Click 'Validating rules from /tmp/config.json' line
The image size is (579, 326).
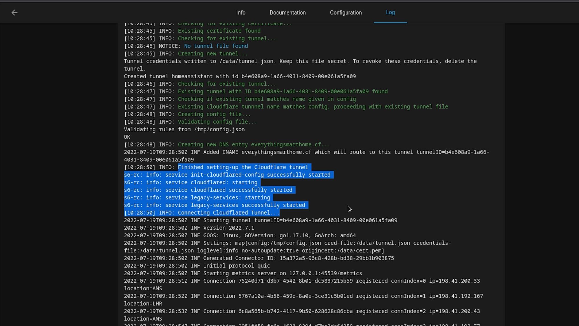(x=184, y=129)
